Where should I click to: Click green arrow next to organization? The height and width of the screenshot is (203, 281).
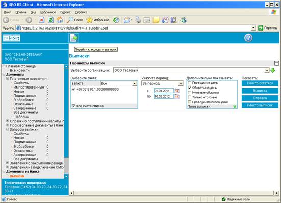point(272,70)
